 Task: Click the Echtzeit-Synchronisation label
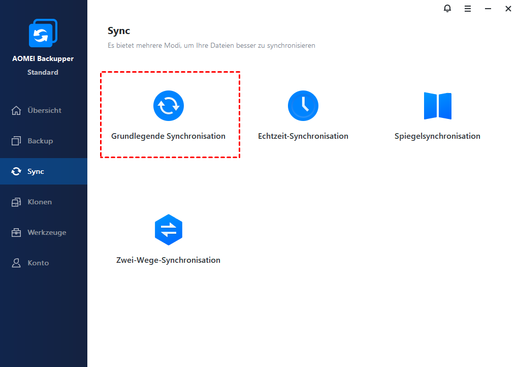coord(303,136)
